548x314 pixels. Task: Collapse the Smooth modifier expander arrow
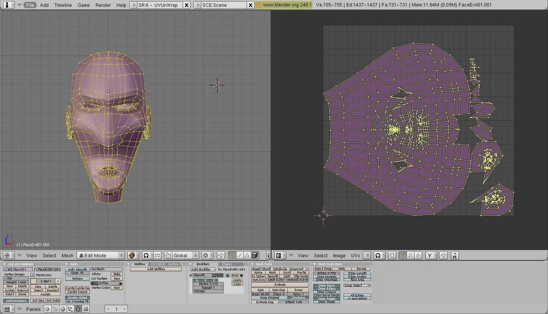[192, 275]
